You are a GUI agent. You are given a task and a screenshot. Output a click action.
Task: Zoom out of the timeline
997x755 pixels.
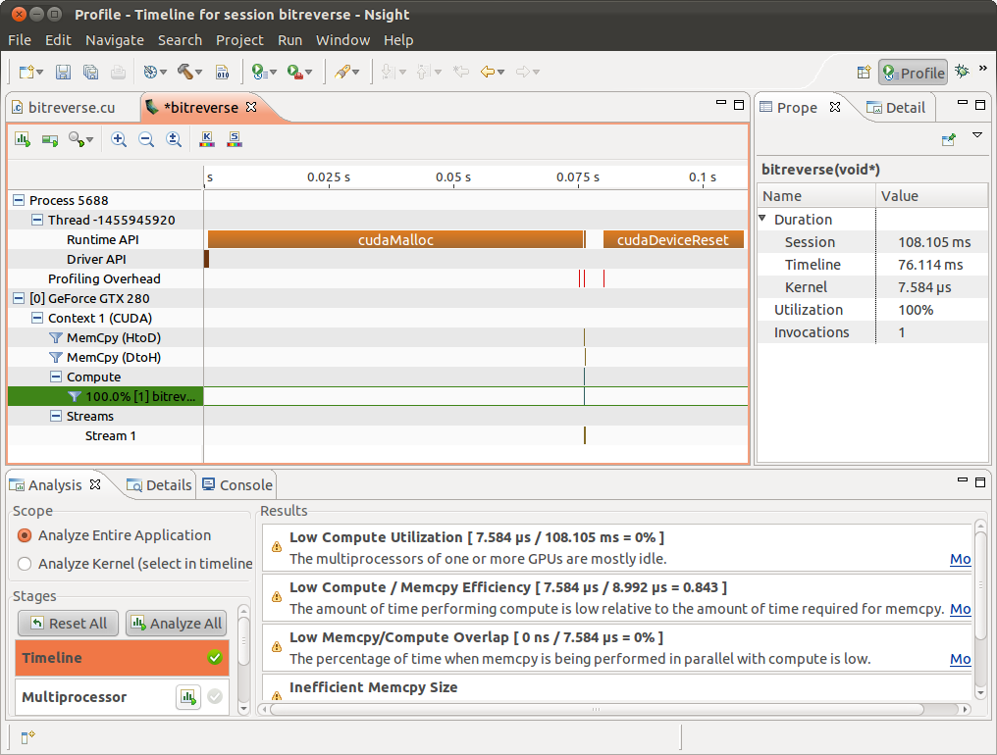145,139
